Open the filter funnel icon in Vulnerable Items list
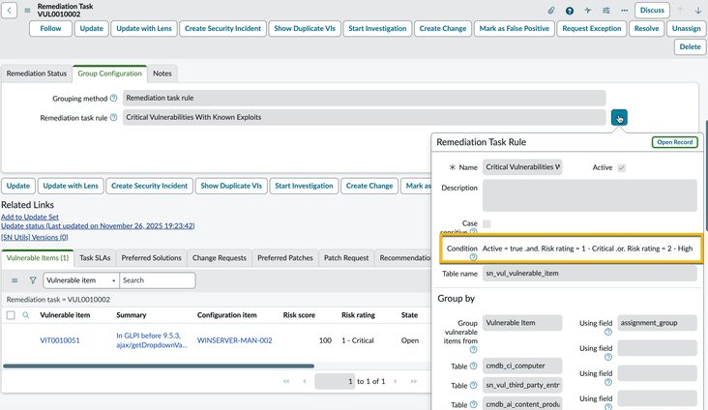The width and height of the screenshot is (708, 410). click(x=33, y=280)
